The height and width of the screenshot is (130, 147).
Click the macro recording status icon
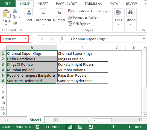coord(37,127)
